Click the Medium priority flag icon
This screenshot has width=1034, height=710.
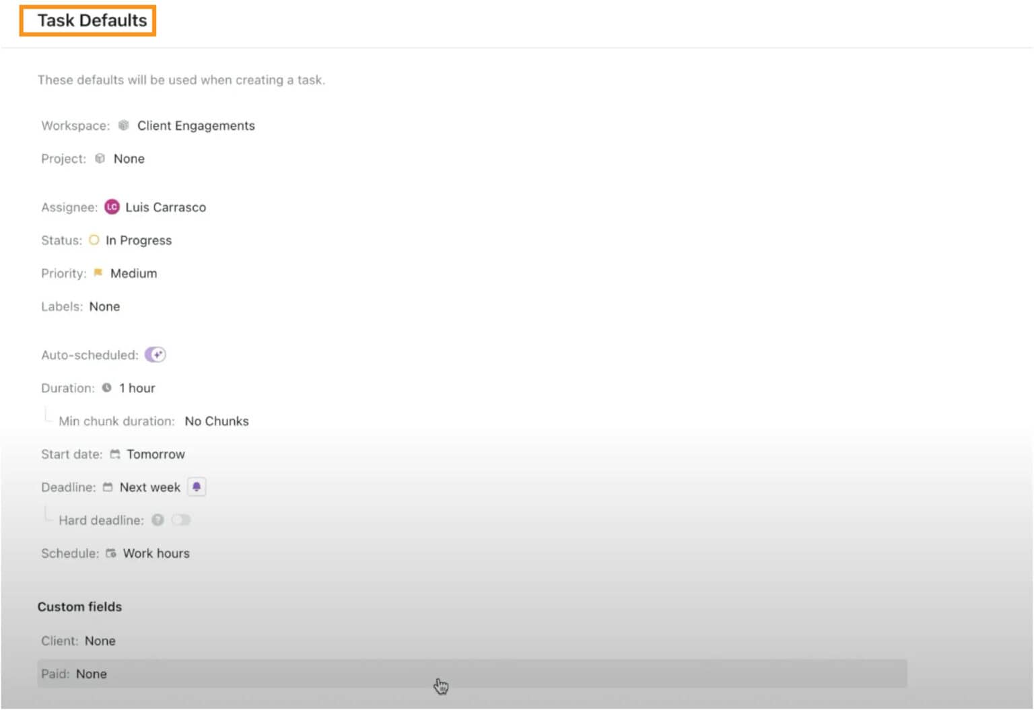pos(98,273)
